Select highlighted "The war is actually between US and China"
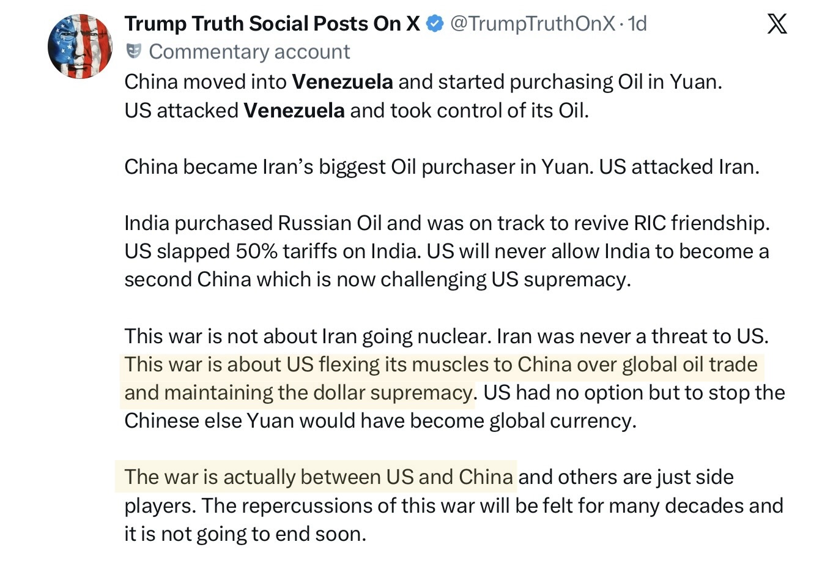Image resolution: width=833 pixels, height=580 pixels. [318, 477]
